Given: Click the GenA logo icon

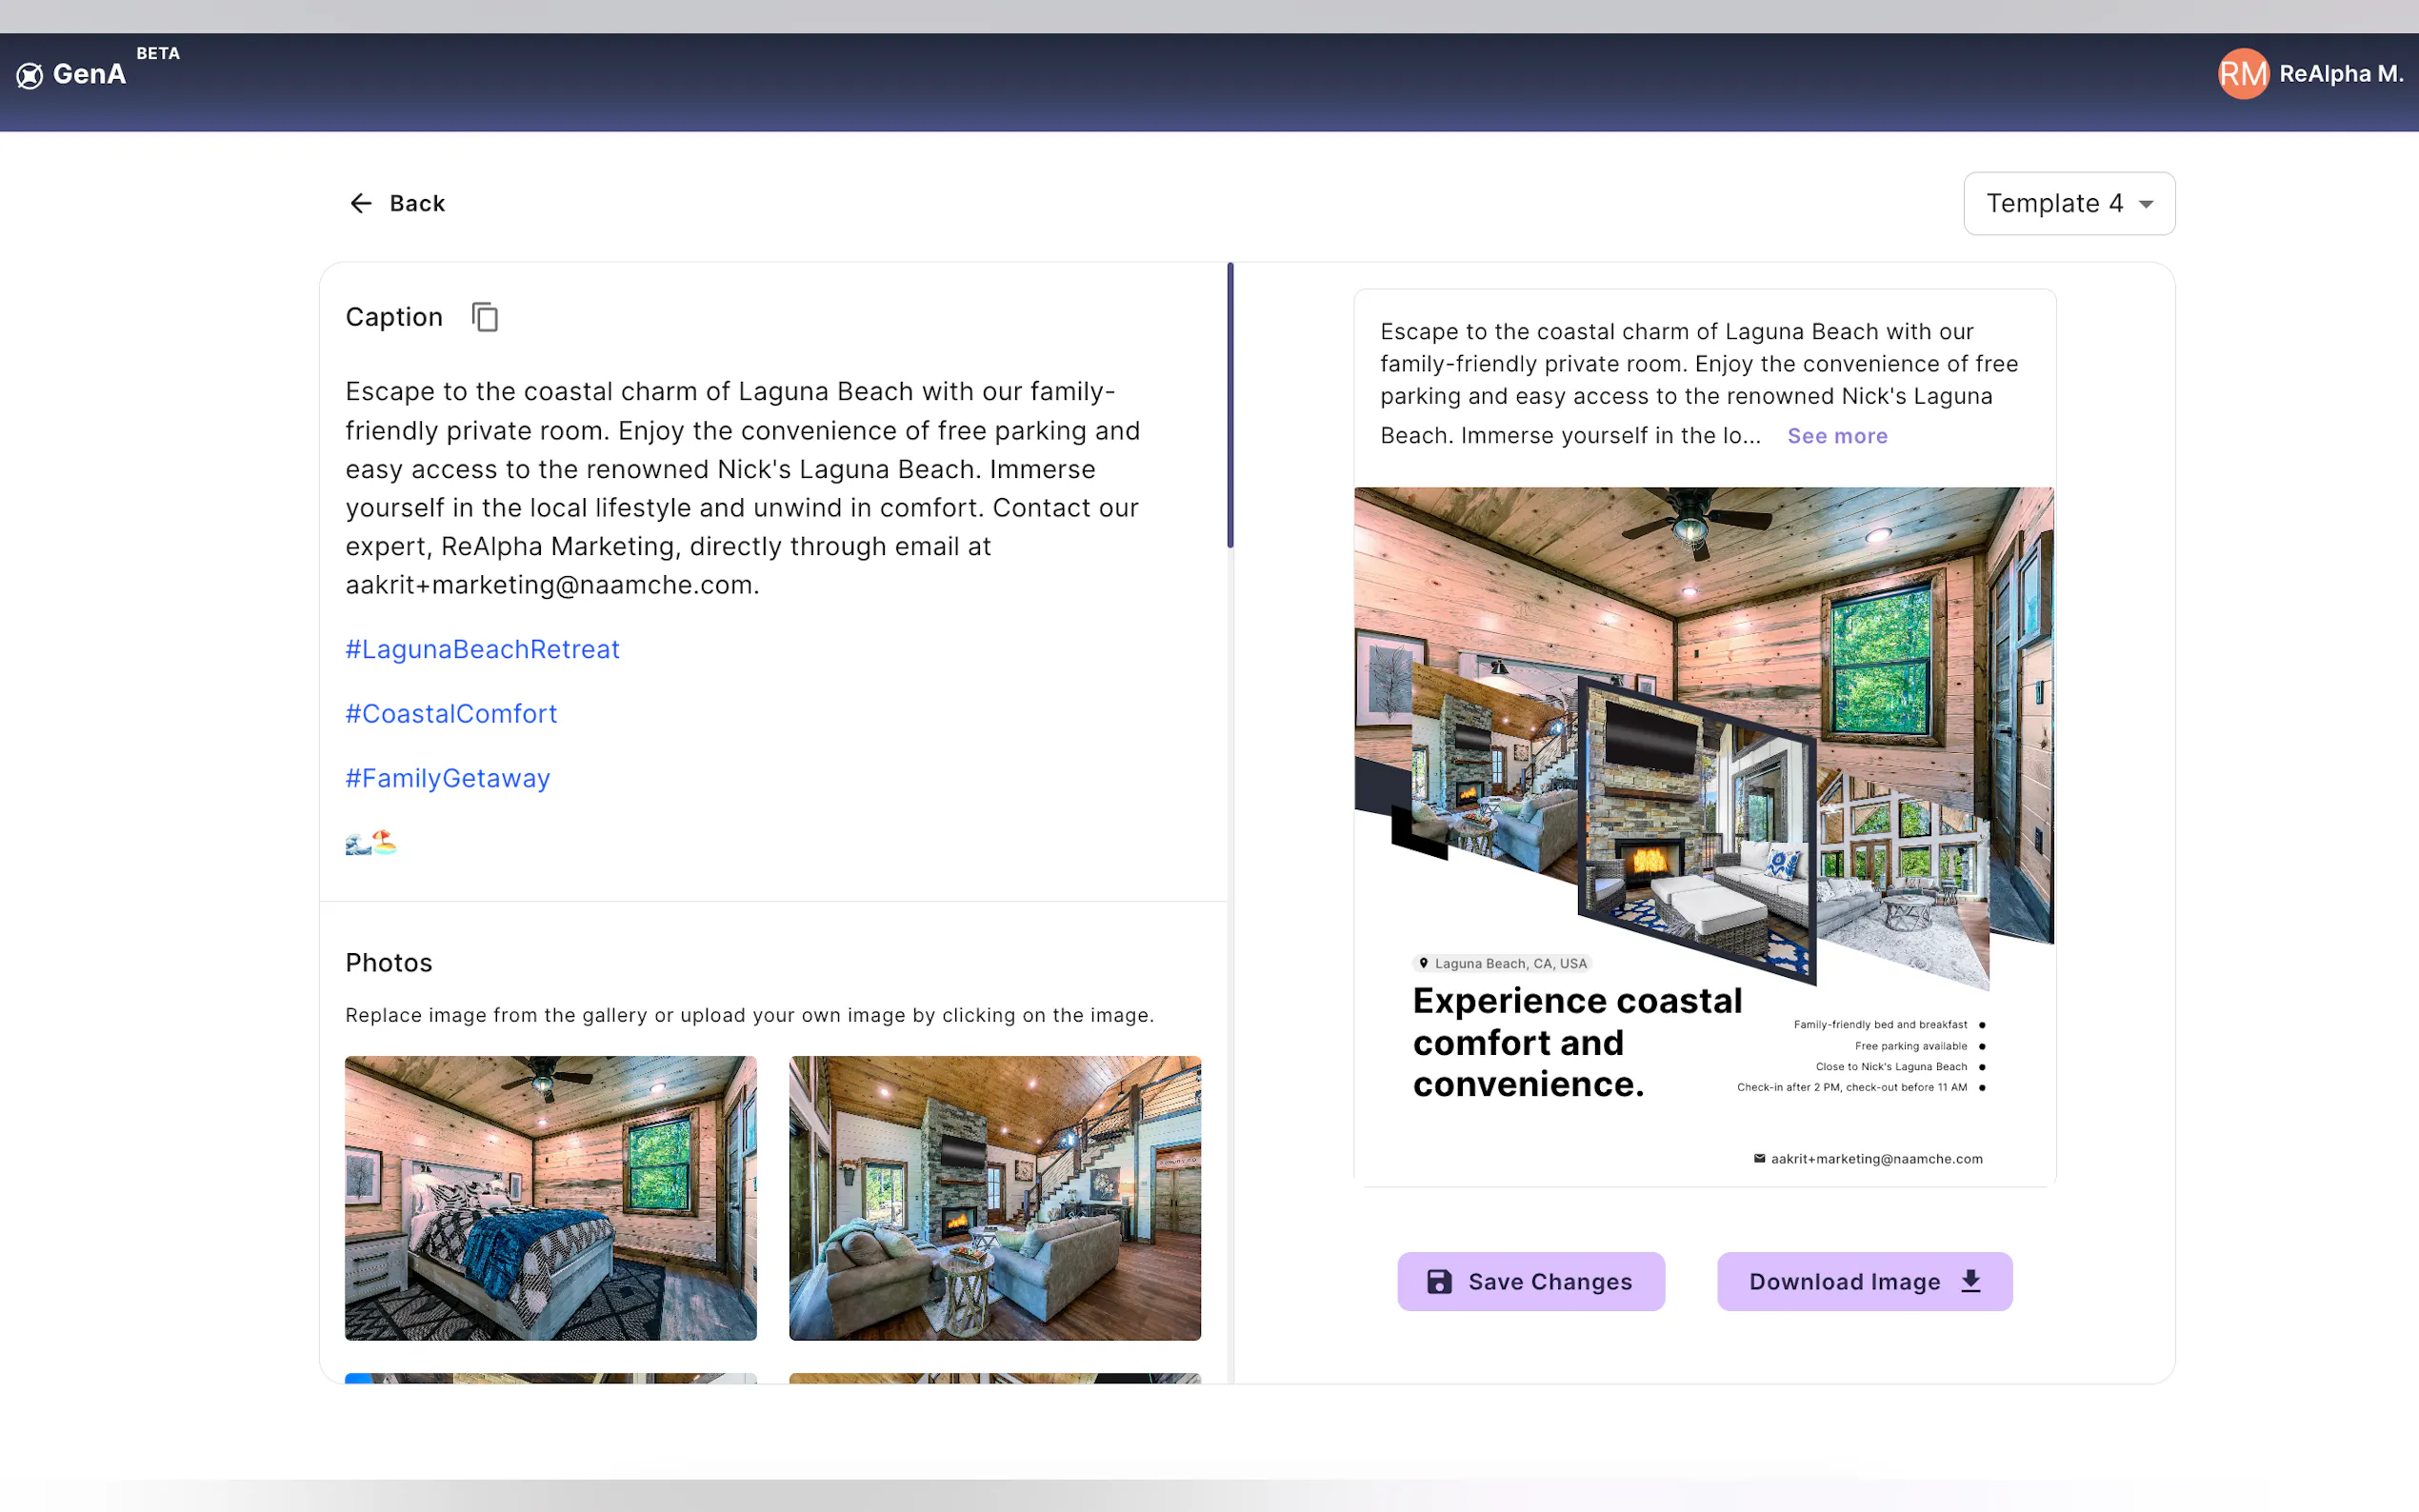Looking at the screenshot, I should point(30,75).
